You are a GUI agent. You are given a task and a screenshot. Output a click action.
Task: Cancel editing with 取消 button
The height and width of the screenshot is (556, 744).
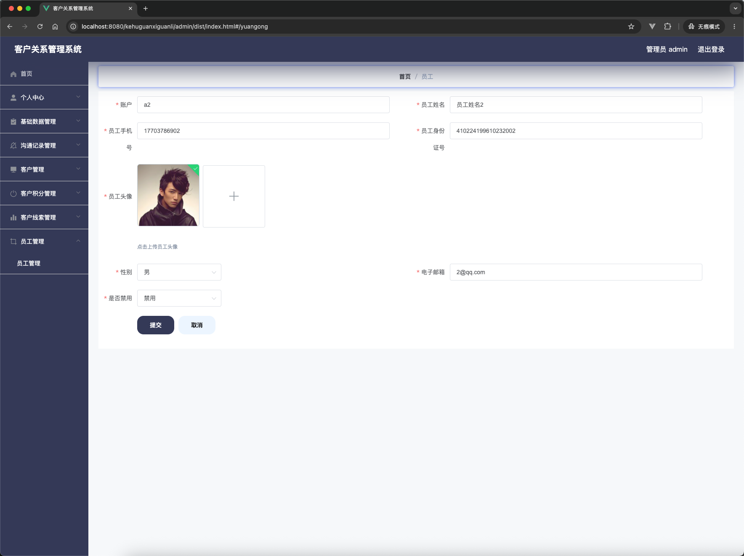click(x=197, y=325)
